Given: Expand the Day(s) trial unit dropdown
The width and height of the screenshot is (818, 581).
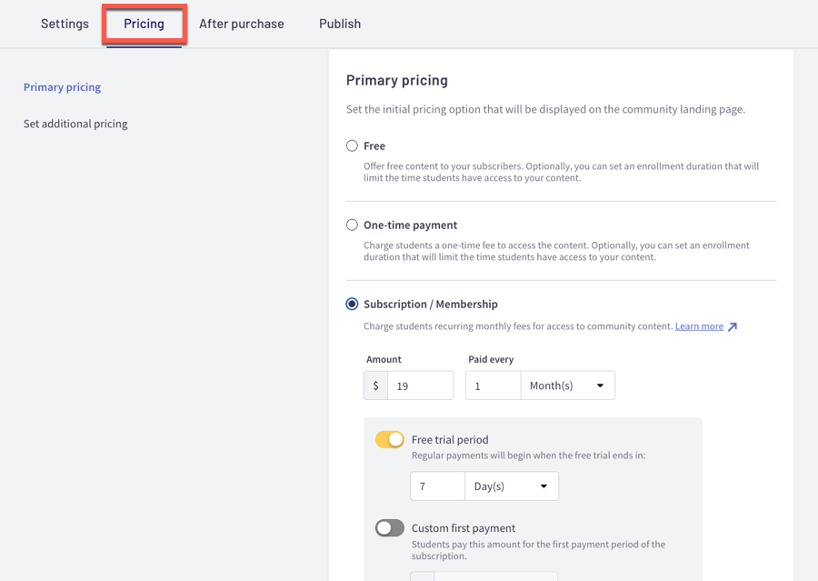Looking at the screenshot, I should 511,486.
